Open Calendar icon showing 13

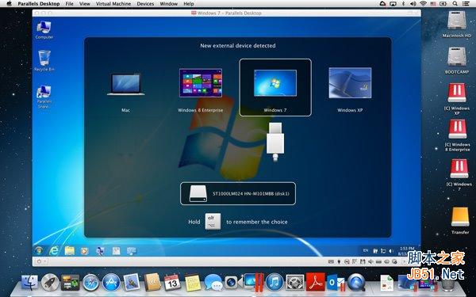[172, 282]
